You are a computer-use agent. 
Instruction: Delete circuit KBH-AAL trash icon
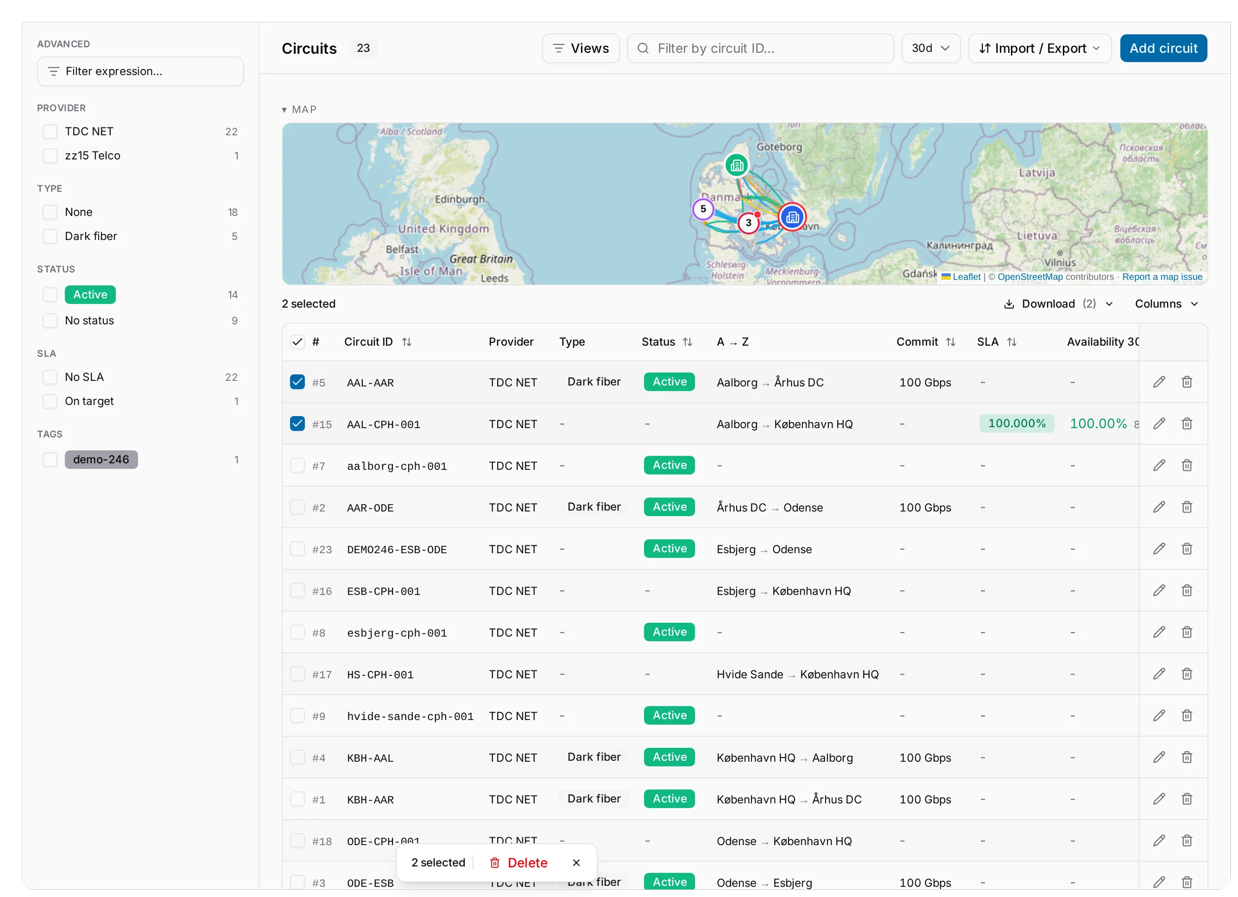pyautogui.click(x=1187, y=757)
